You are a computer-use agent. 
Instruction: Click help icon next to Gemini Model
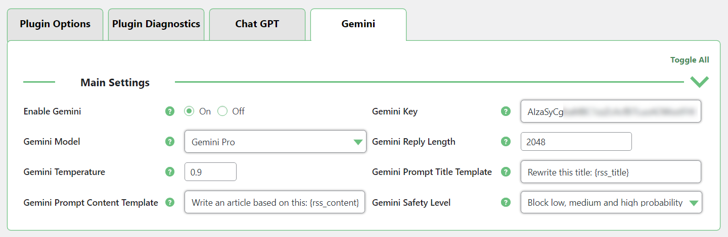coord(170,142)
